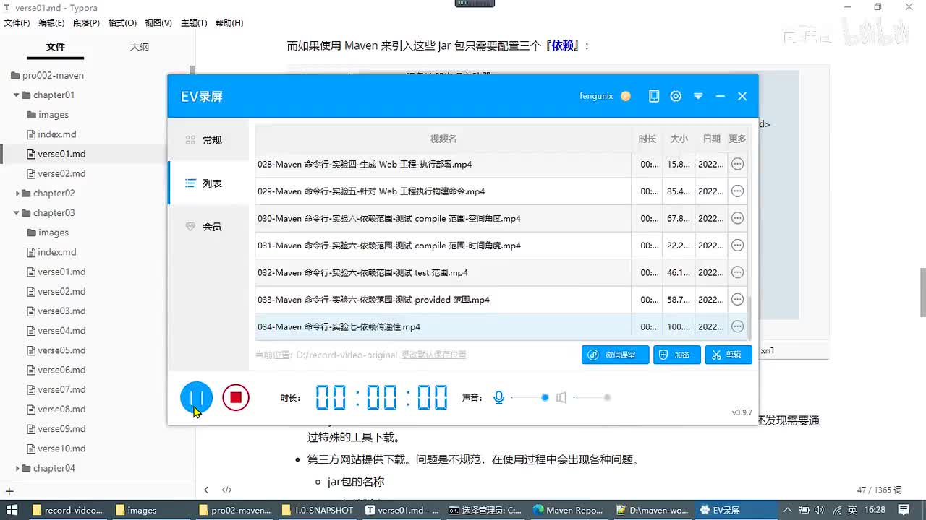Screen dimensions: 926x520
Task: Open the 格式(O) menu in Typora
Action: pyautogui.click(x=122, y=22)
